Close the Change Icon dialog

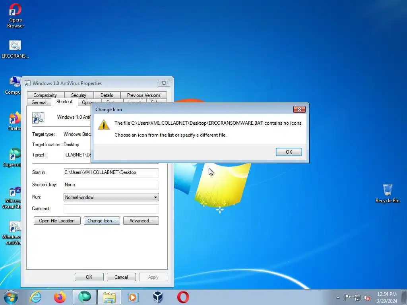(x=299, y=110)
